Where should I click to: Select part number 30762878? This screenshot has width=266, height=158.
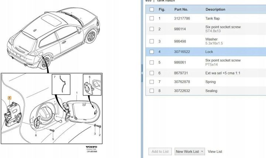click(182, 82)
